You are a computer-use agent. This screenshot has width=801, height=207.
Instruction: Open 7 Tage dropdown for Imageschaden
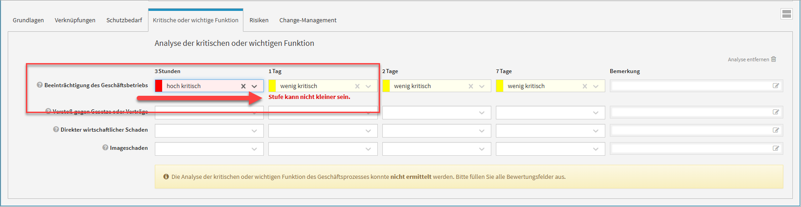click(596, 149)
